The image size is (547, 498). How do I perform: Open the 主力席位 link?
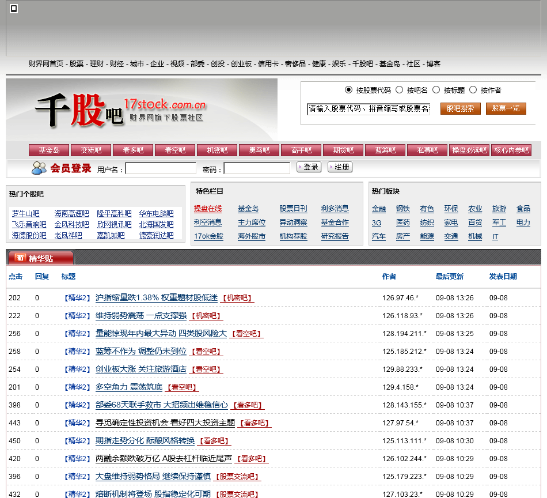click(252, 222)
